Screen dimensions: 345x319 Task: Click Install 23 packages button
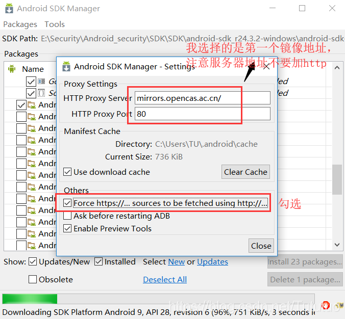[x=305, y=261]
